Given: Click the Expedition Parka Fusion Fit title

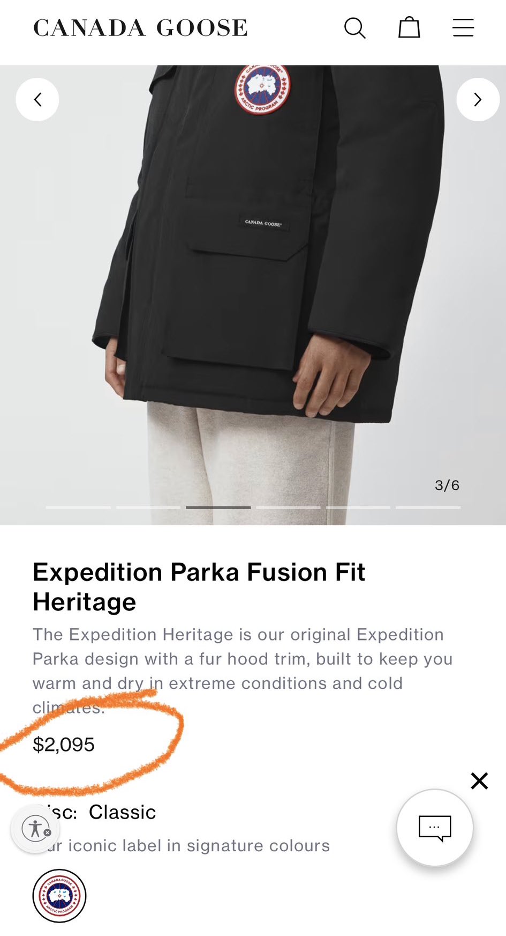Looking at the screenshot, I should tap(199, 587).
